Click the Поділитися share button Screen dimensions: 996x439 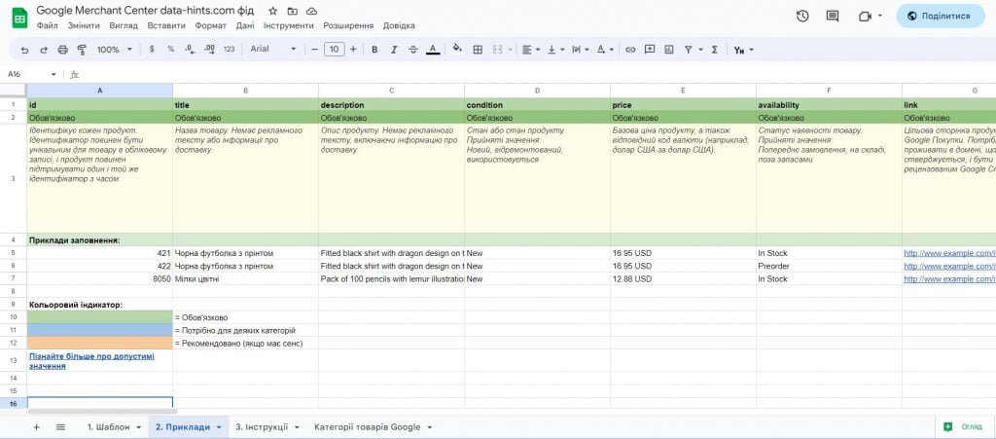tap(940, 16)
